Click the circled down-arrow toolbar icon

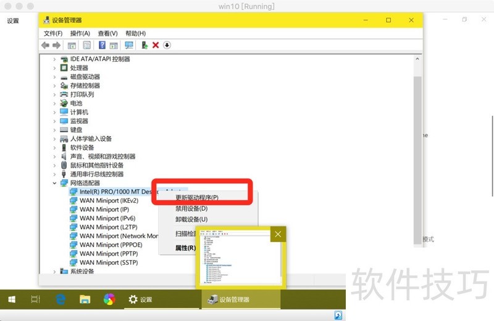coord(167,45)
